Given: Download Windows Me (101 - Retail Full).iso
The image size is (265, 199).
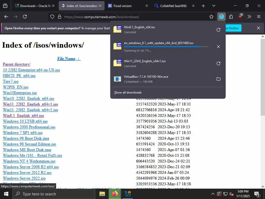Looking at the screenshot, I should (x=32, y=155).
